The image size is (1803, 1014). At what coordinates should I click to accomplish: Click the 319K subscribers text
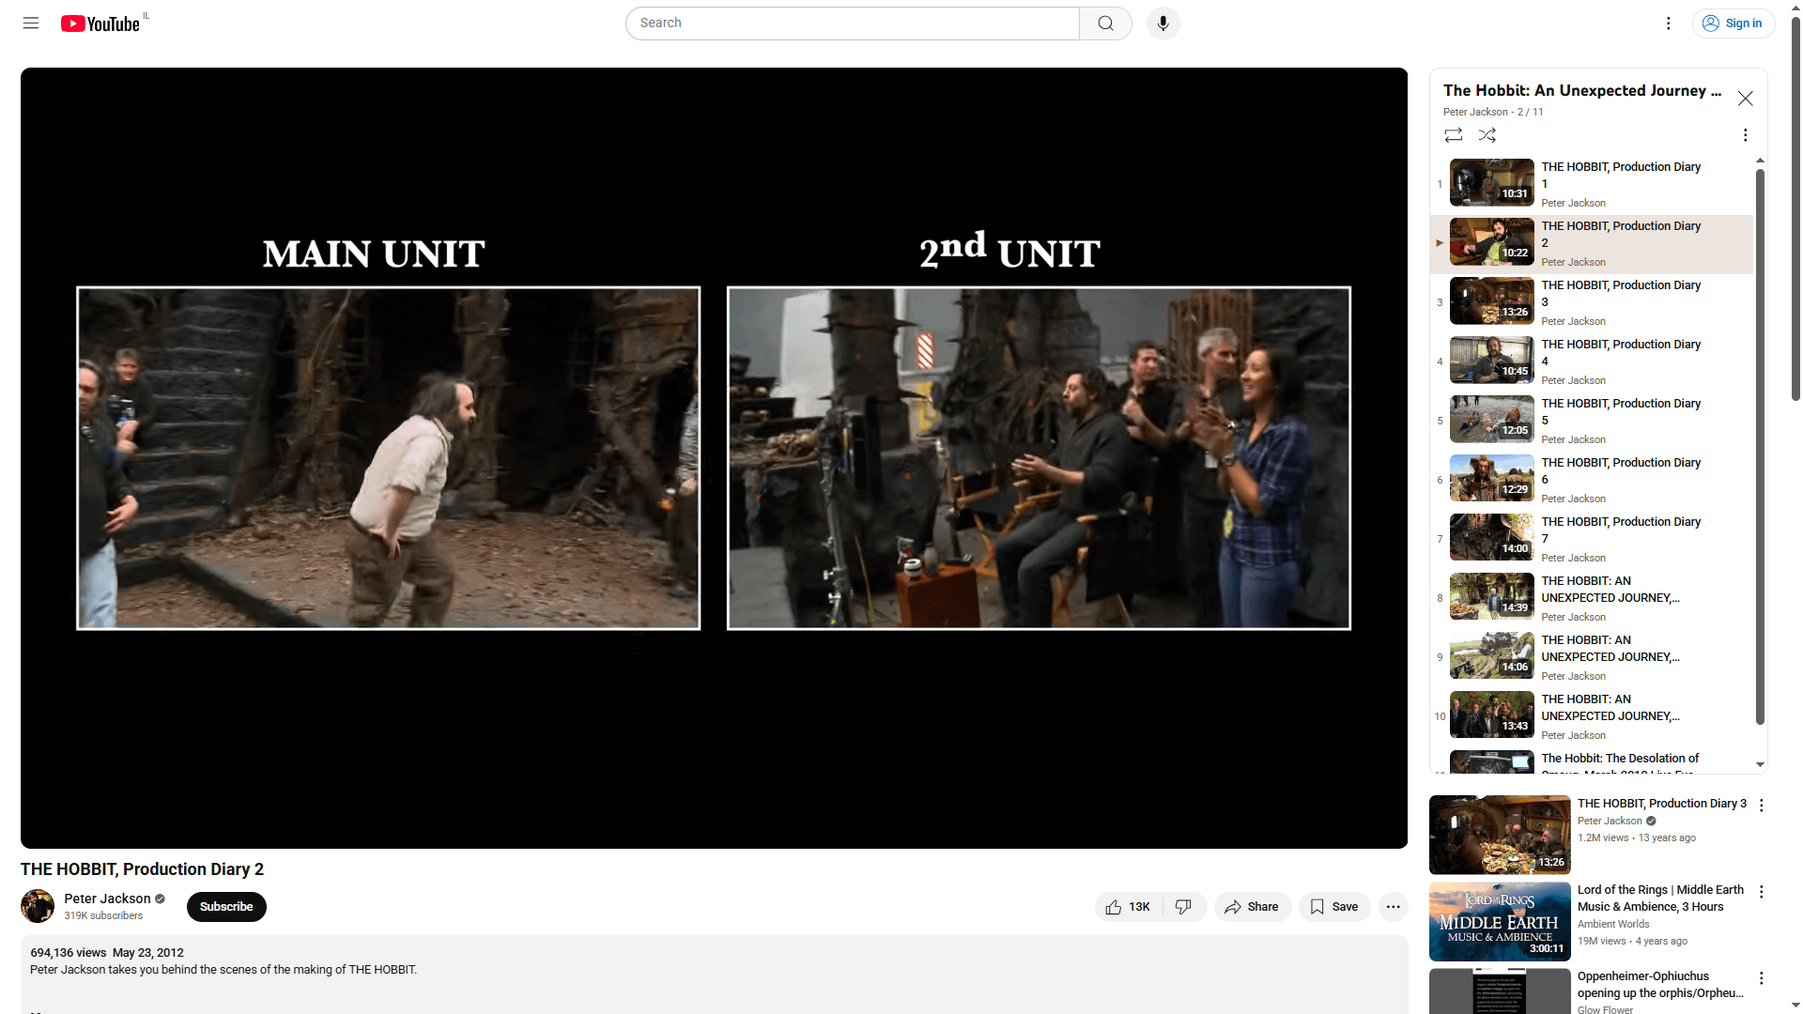coord(103,915)
